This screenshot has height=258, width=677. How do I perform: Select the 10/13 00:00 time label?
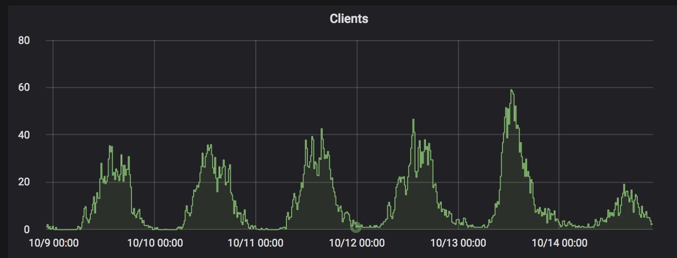click(x=458, y=243)
